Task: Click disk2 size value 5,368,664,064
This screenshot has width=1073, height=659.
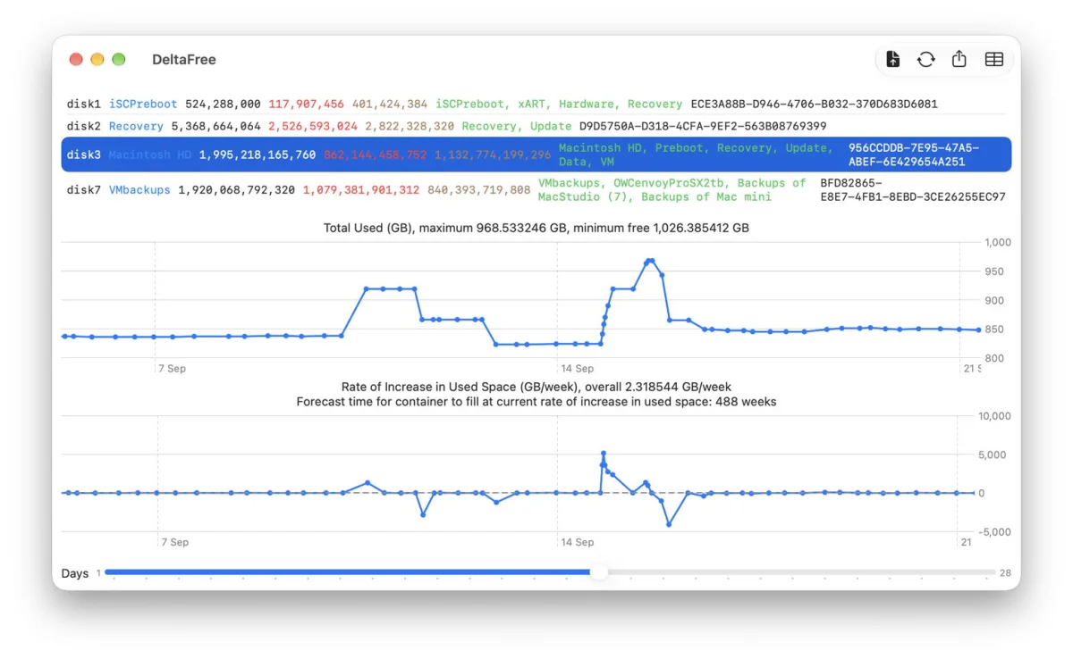Action: tap(215, 127)
